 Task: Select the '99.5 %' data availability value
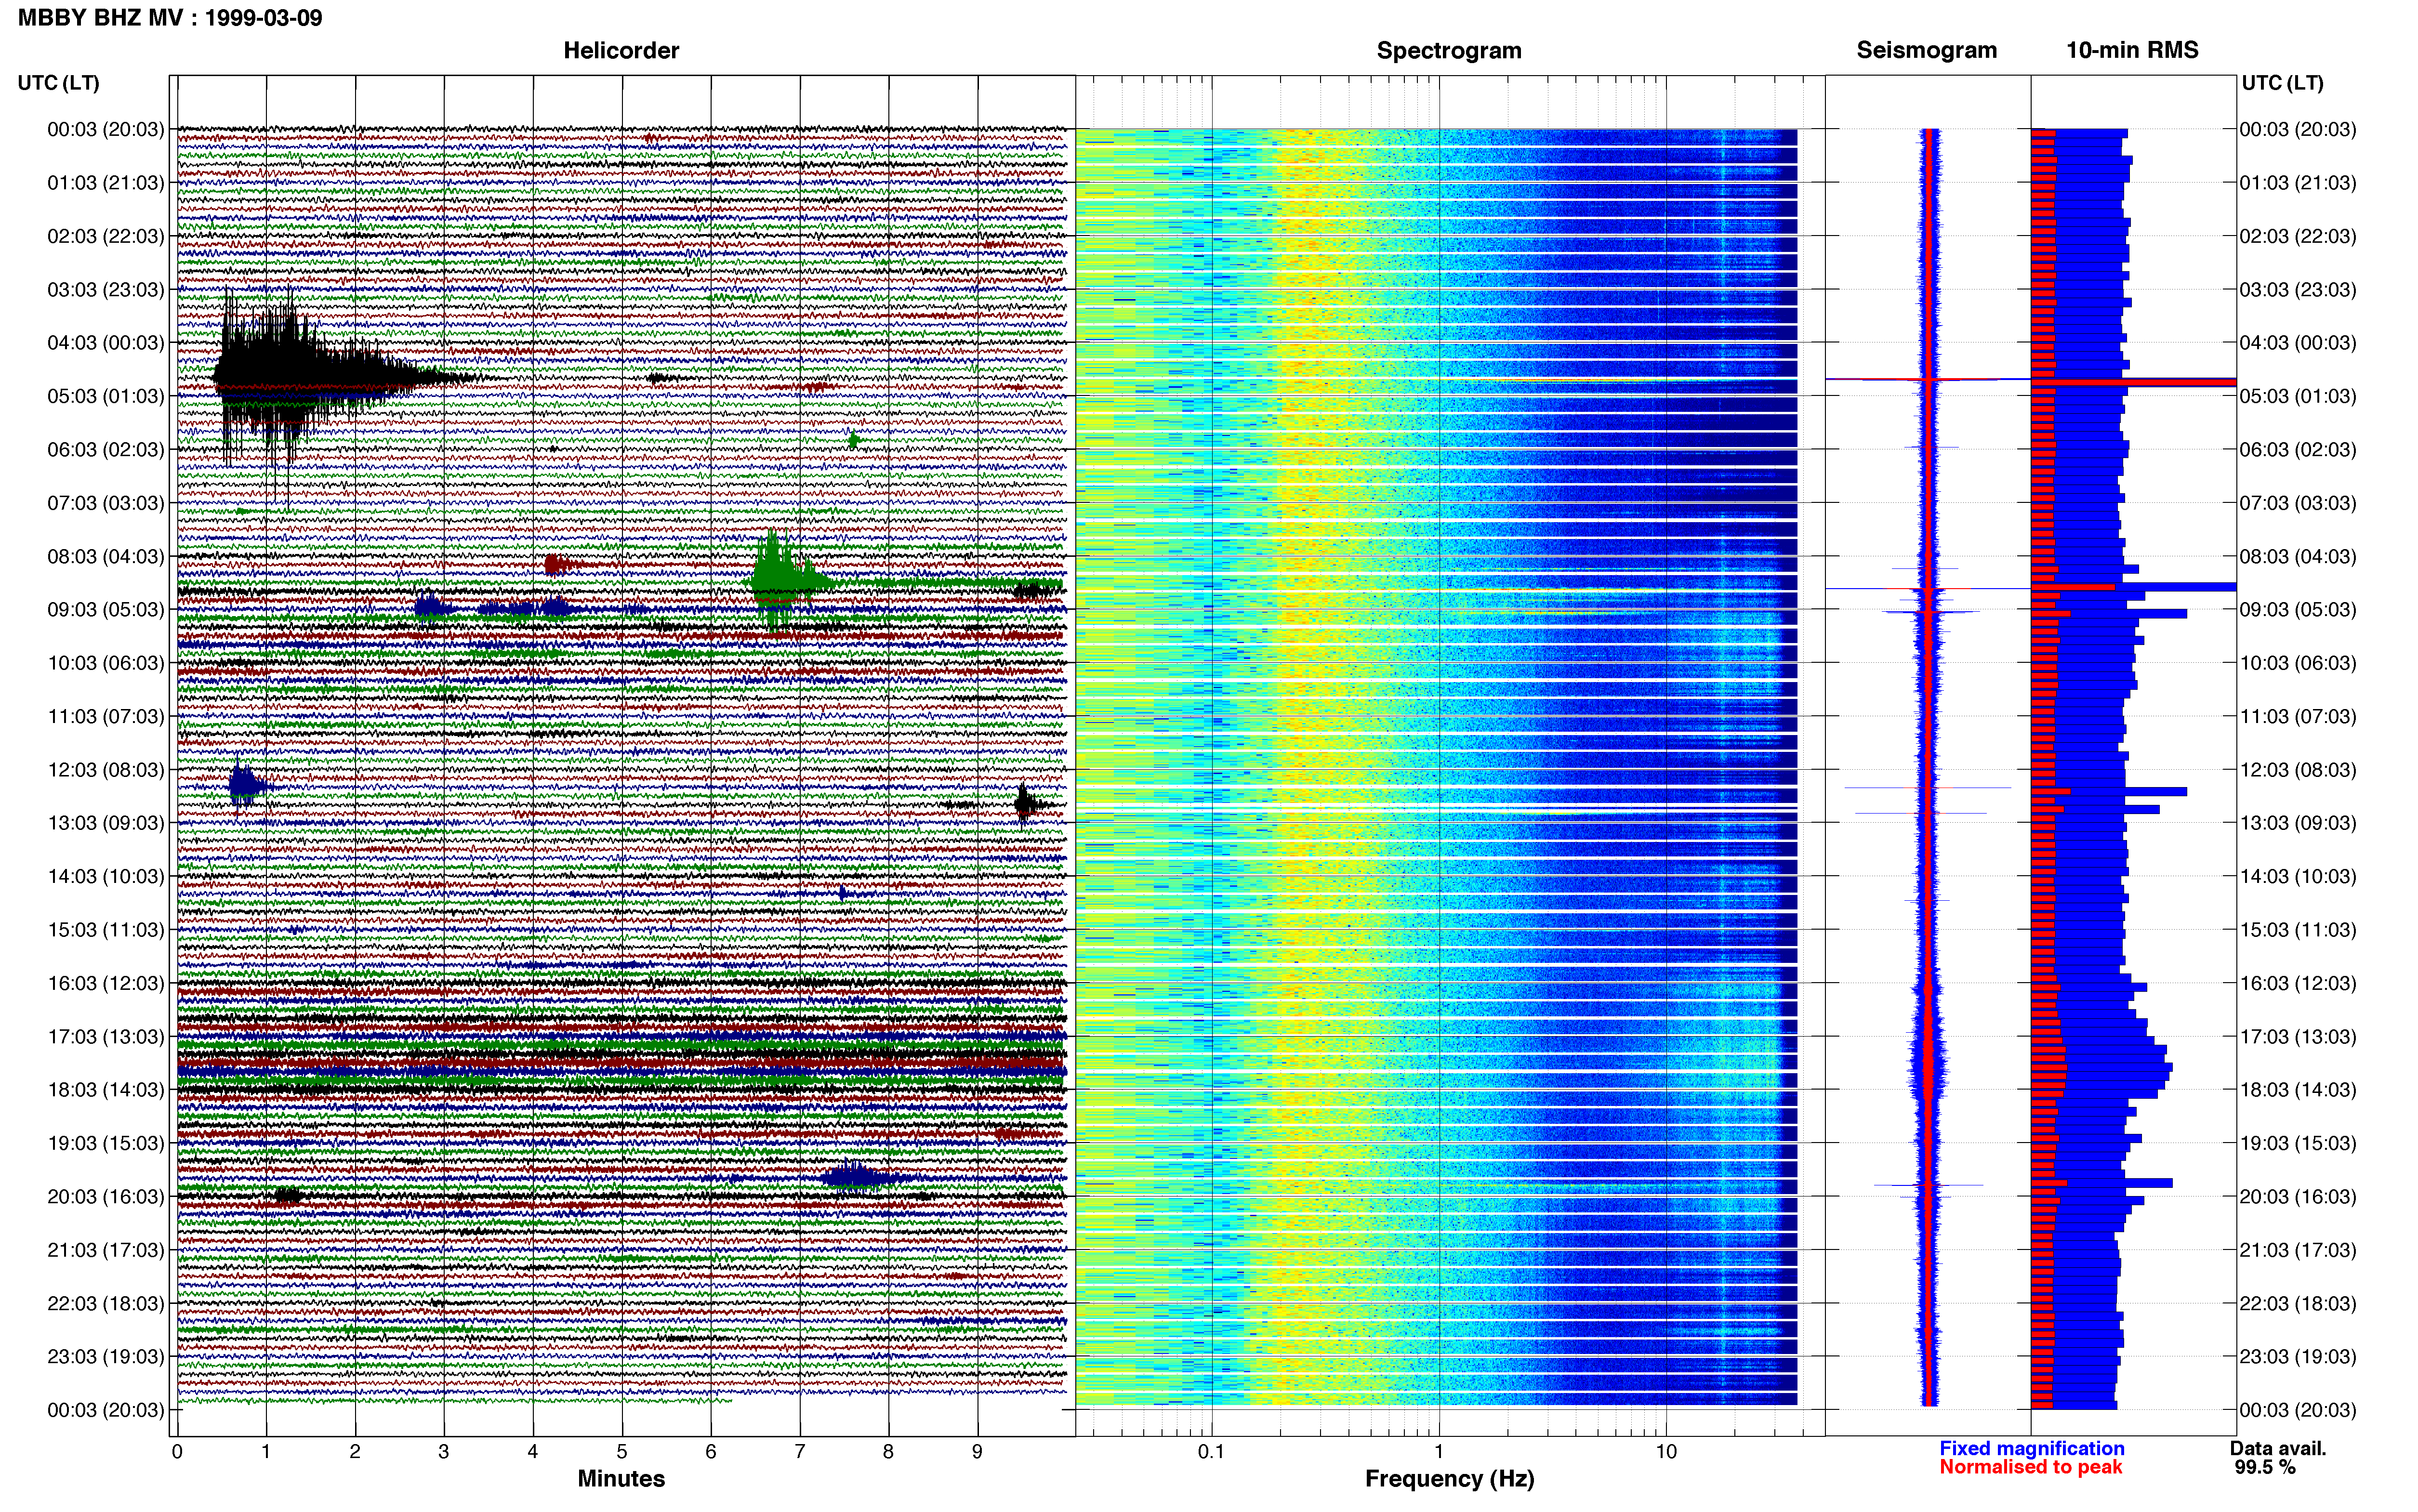point(2265,1467)
